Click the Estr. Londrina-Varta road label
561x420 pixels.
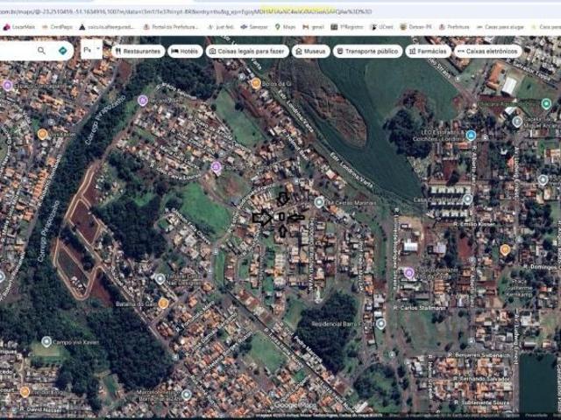[x=352, y=170]
